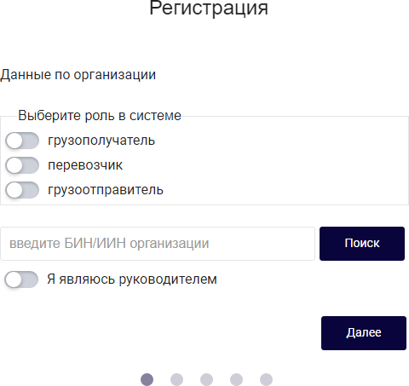409x386 pixels.
Task: Click blank area of role selection box
Action: coord(284,164)
